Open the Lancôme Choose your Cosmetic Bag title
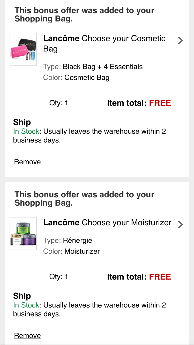The image size is (194, 345). (104, 43)
